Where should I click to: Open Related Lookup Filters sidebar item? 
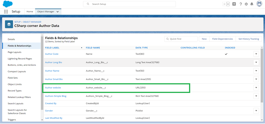(x=19, y=97)
